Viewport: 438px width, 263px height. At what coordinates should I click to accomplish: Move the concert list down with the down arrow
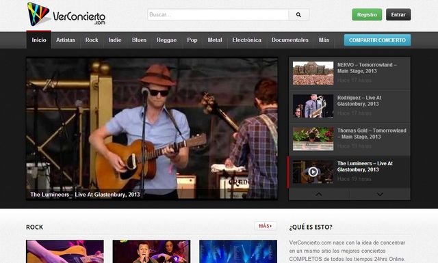pyautogui.click(x=380, y=195)
